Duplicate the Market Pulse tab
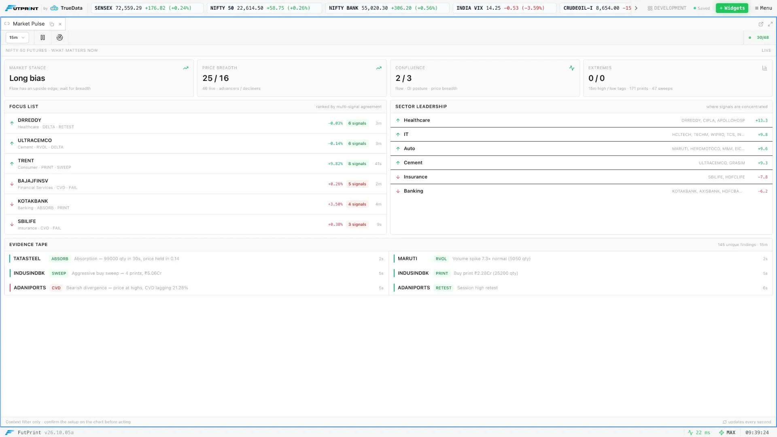Image resolution: width=777 pixels, height=437 pixels. (52, 24)
